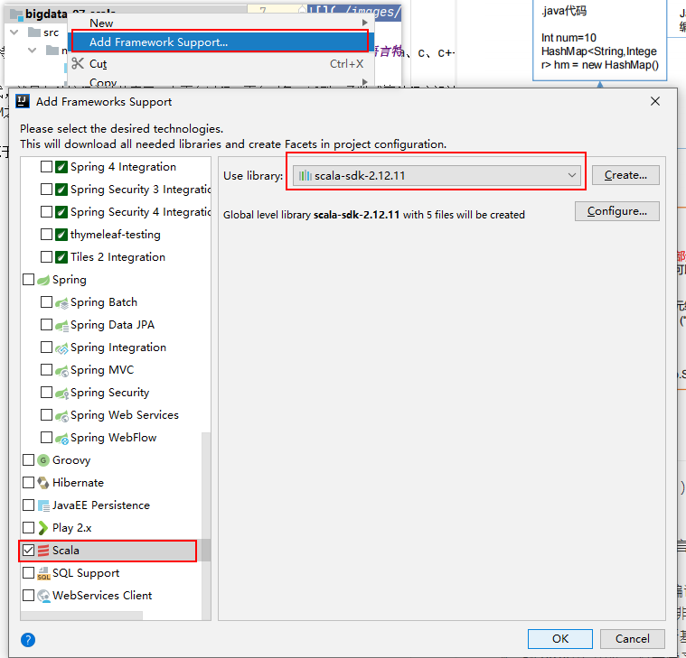Viewport: 686px width, 658px height.
Task: Click the Spring WebFlow icon
Action: (x=61, y=439)
